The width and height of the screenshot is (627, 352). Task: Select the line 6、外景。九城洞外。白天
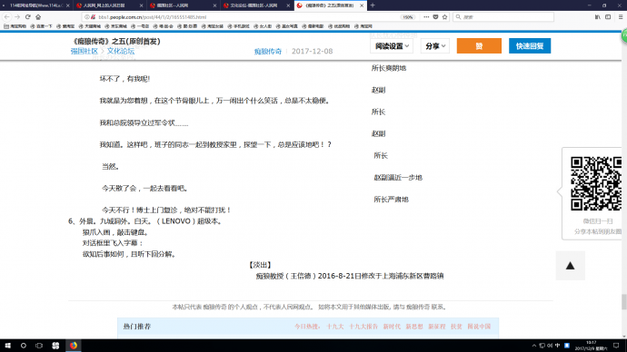click(x=145, y=221)
